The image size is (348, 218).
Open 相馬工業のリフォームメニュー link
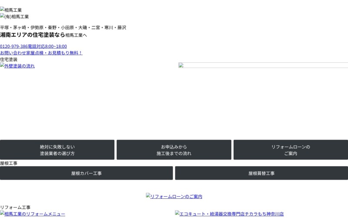[33, 214]
